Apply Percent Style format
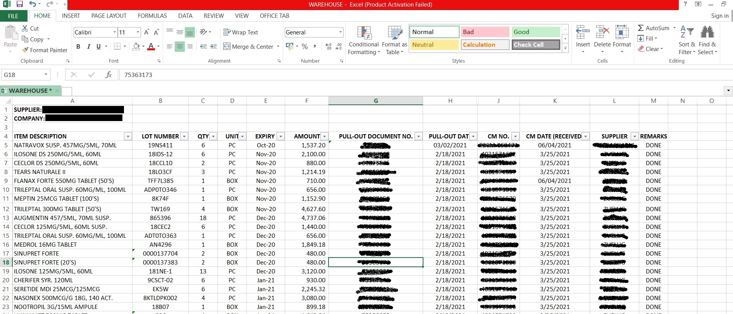Viewport: 733px width, 314px height. tap(305, 46)
